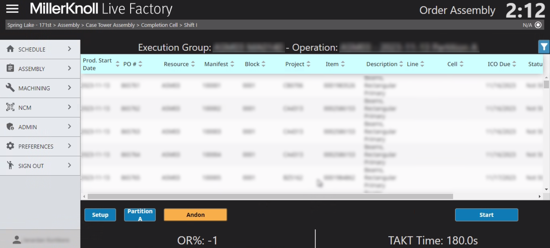Click the scroll left arrow
The image size is (550, 248).
[84, 197]
